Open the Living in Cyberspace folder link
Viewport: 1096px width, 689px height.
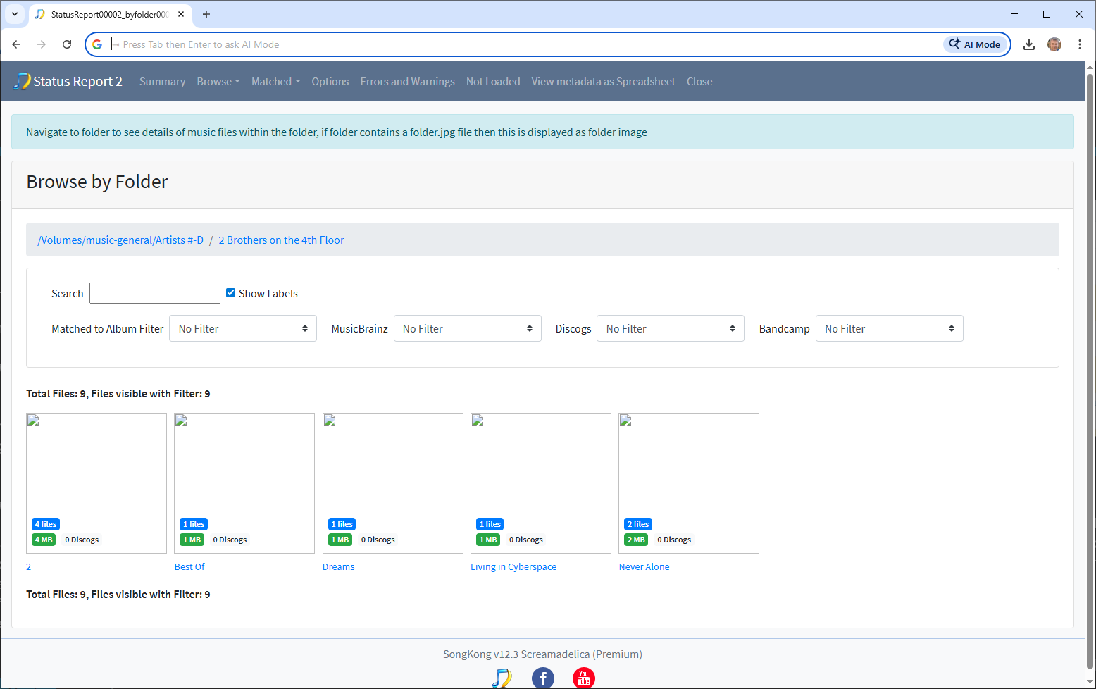click(513, 566)
